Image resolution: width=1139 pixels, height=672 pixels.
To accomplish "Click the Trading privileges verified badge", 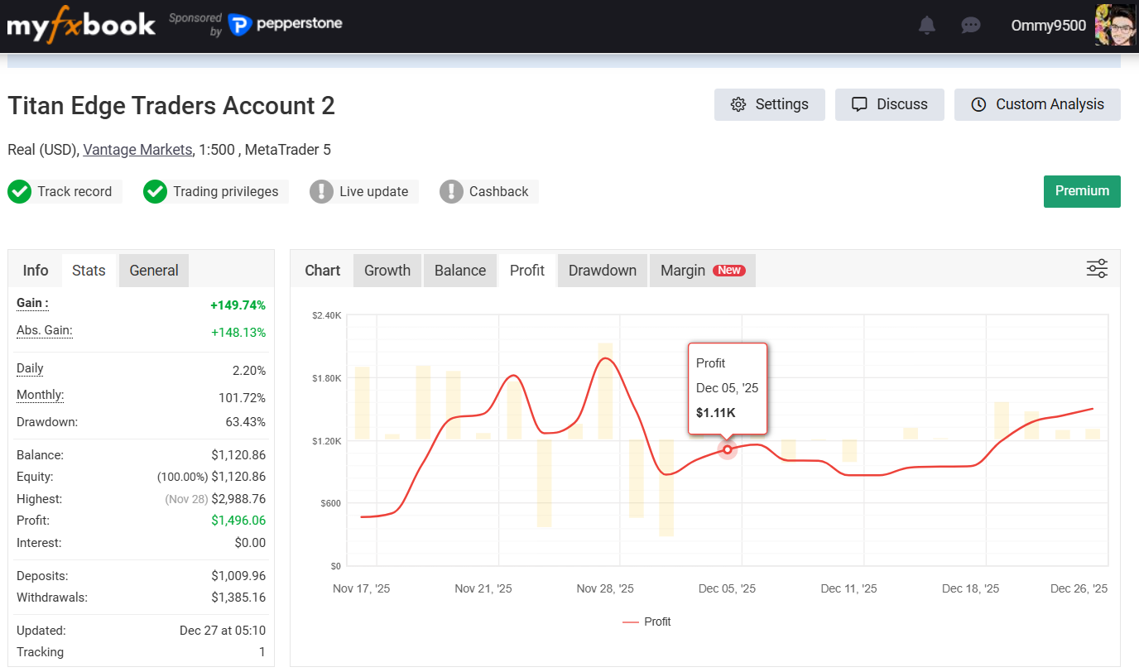I will (155, 191).
